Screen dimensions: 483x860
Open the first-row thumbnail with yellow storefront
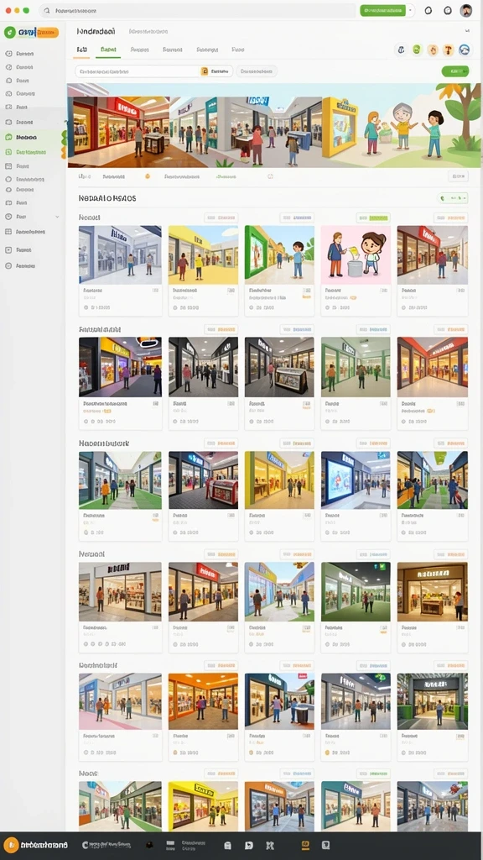click(203, 254)
